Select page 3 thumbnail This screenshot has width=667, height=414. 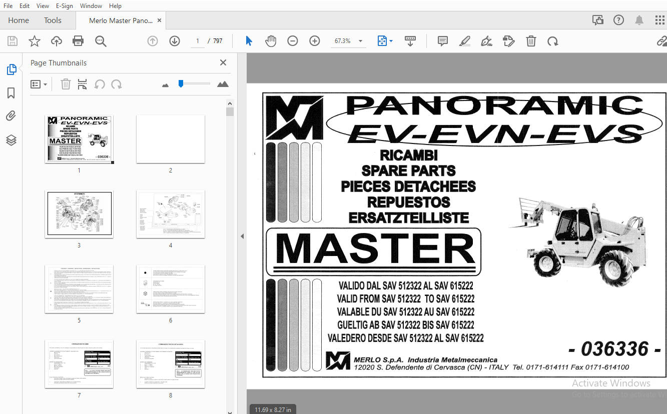[x=79, y=213]
